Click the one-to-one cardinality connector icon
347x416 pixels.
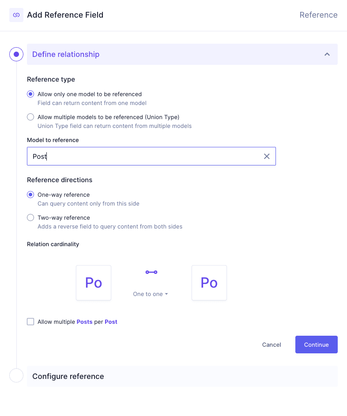(151, 272)
